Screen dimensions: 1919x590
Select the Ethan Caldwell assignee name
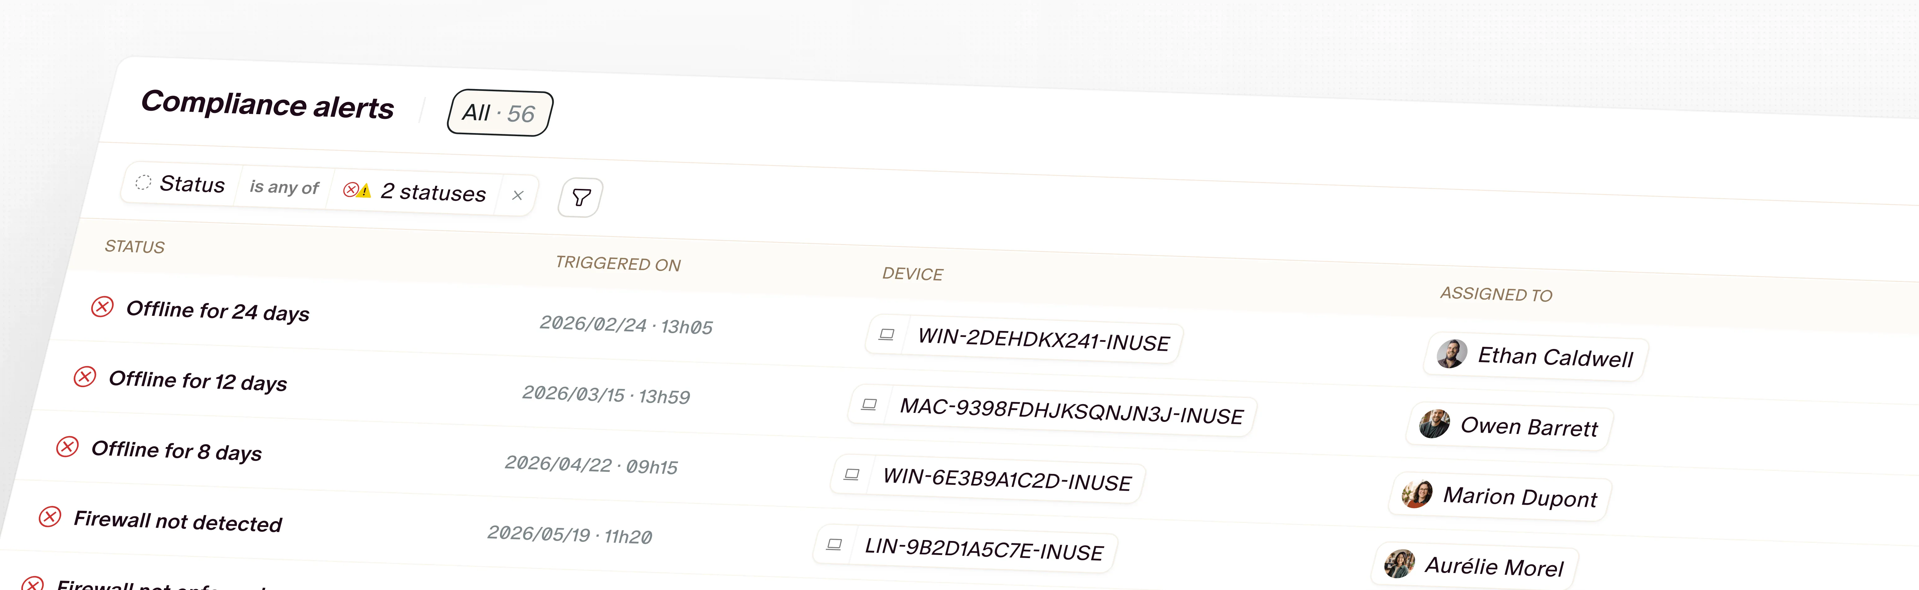click(1555, 357)
